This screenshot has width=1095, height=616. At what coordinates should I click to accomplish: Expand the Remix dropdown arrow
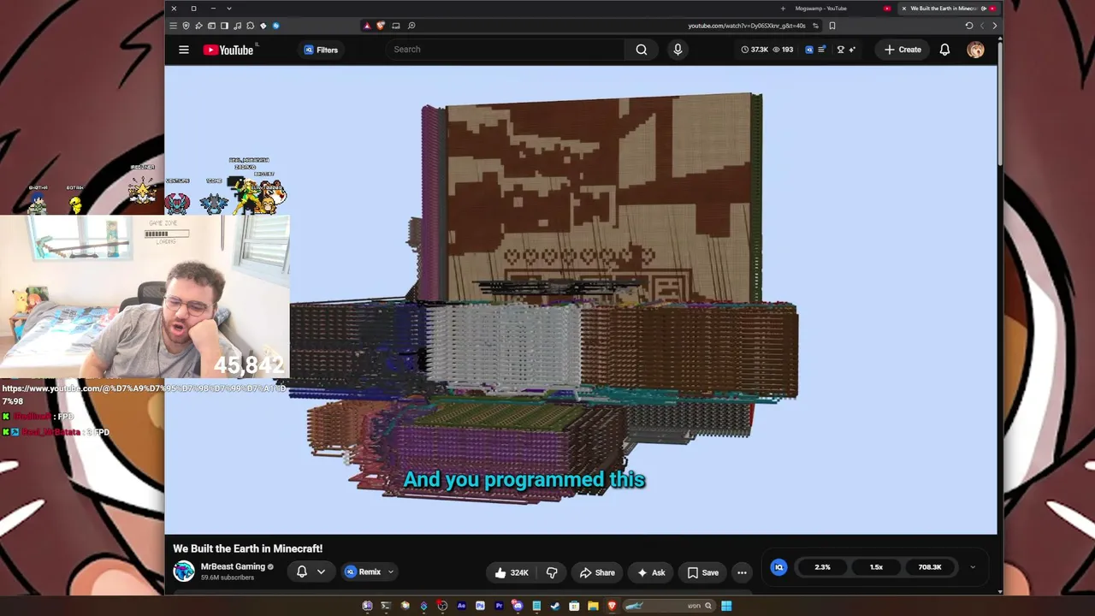tap(391, 572)
